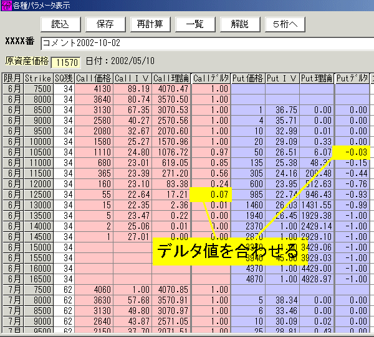This screenshot has height=337, width=374.
Task: Click Call delta cell 0.97
Action: [211, 152]
